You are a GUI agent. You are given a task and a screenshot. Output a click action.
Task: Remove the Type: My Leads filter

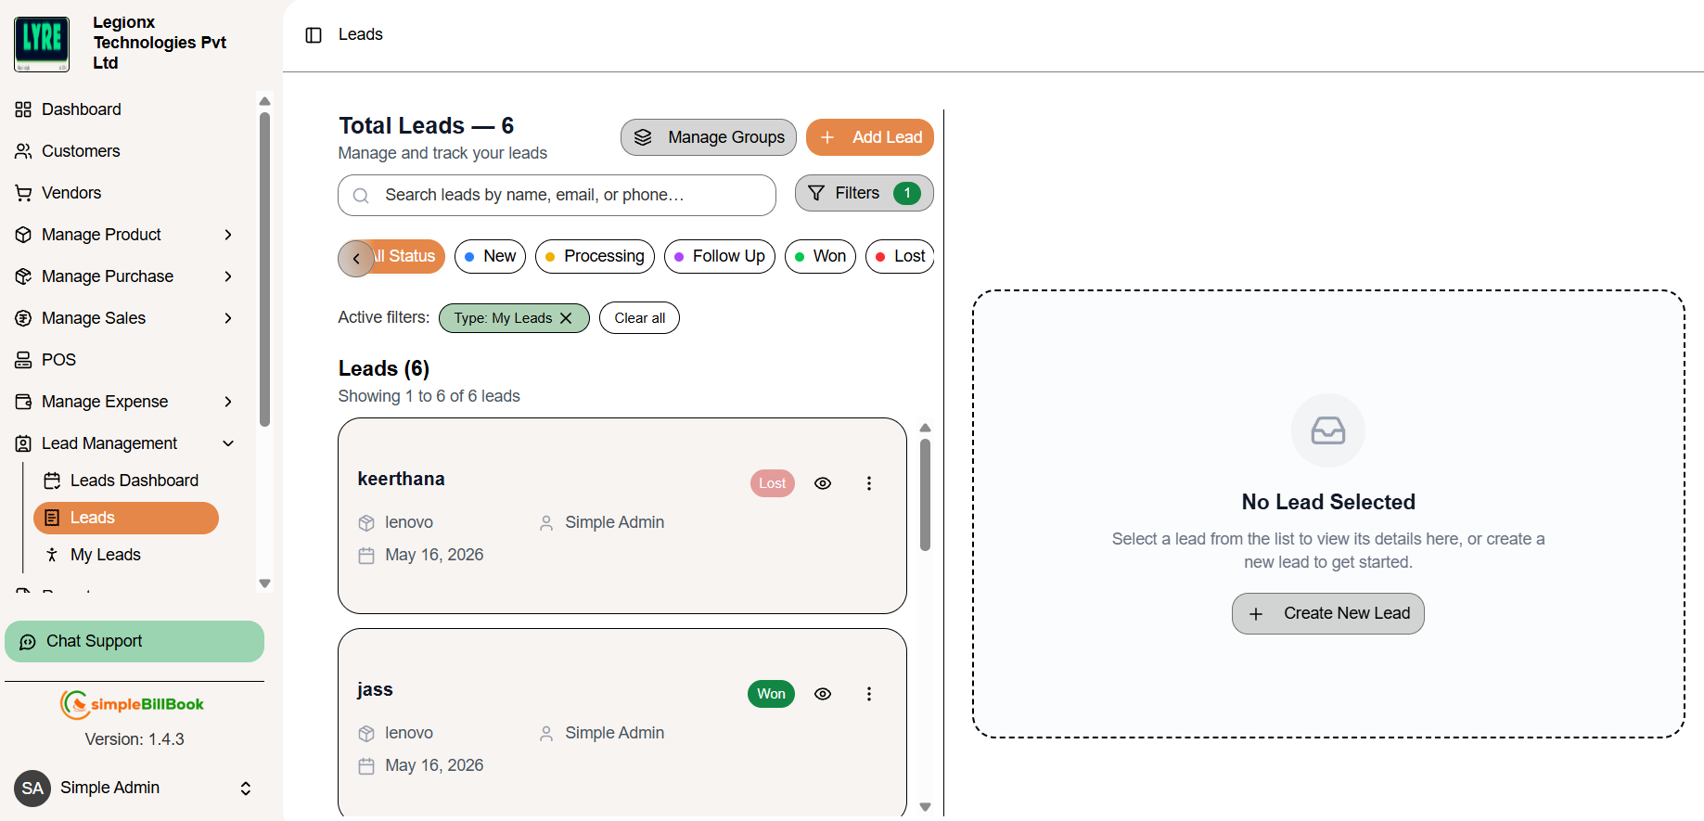click(x=566, y=318)
